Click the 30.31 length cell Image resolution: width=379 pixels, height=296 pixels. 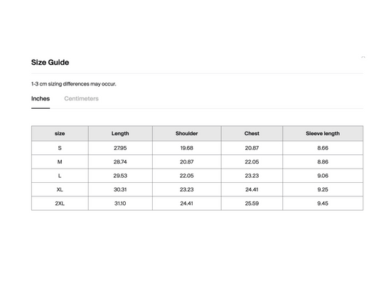pyautogui.click(x=120, y=189)
